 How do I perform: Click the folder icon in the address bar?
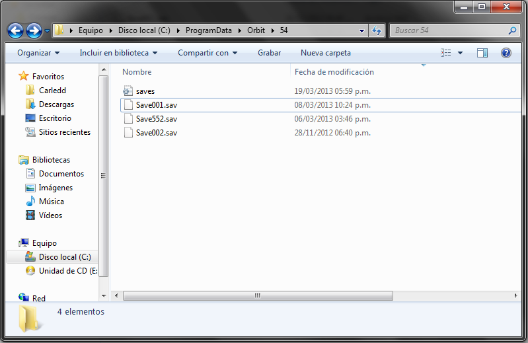coord(59,30)
